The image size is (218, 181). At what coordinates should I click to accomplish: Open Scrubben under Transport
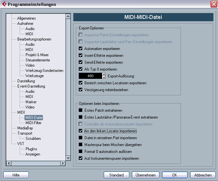[x=33, y=139]
